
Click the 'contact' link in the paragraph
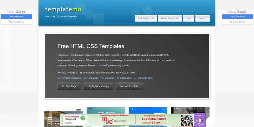pyautogui.click(x=99, y=65)
